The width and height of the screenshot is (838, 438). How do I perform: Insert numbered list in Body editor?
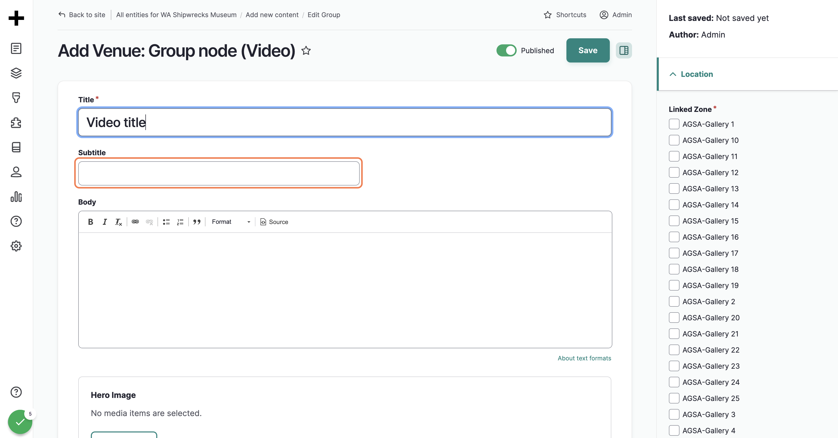pos(180,222)
